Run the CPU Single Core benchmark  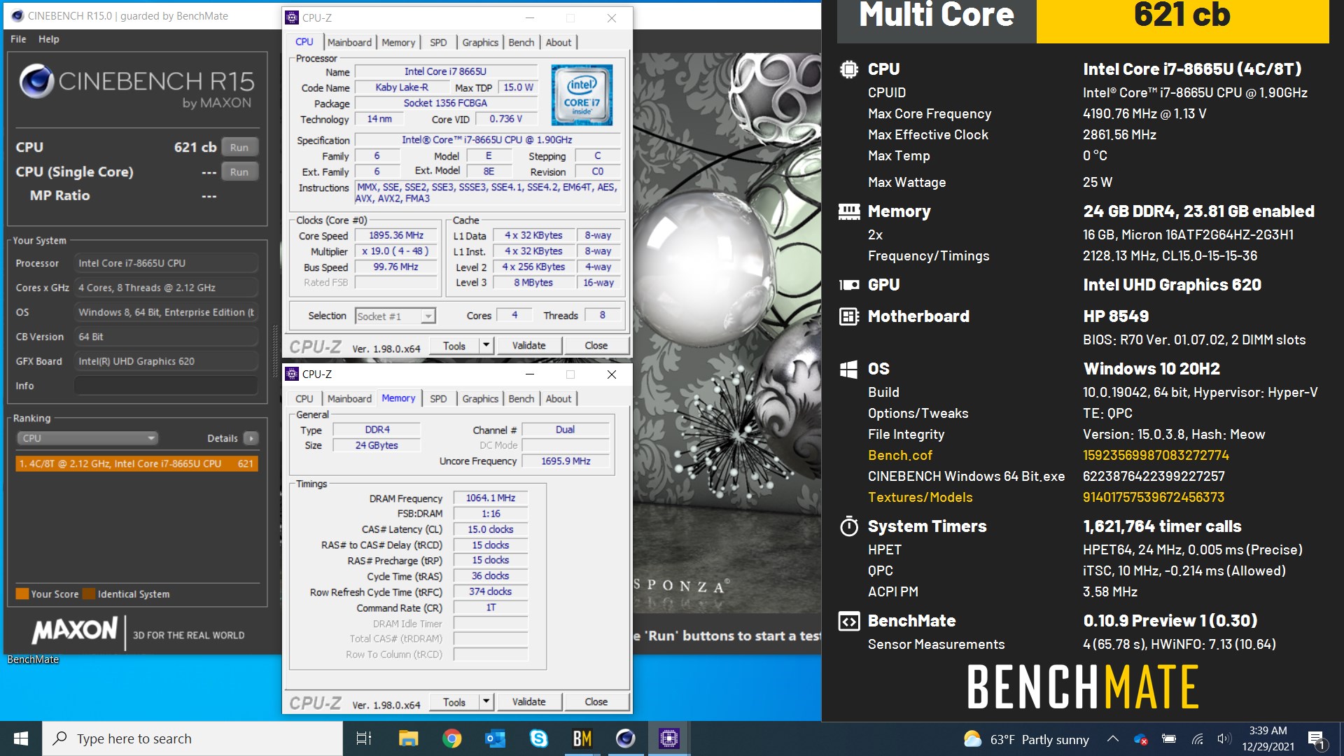pos(239,172)
